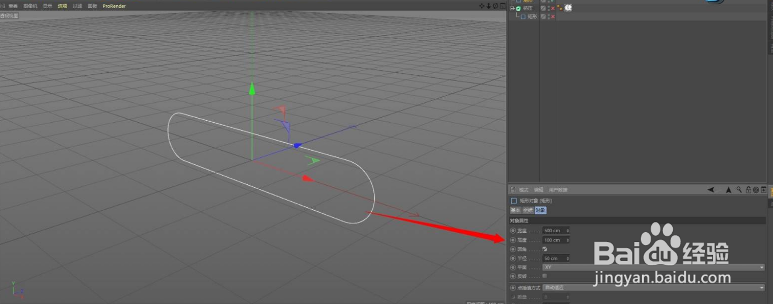Click the 点插值方式 keyframe circle button
The width and height of the screenshot is (773, 304).
coord(513,288)
